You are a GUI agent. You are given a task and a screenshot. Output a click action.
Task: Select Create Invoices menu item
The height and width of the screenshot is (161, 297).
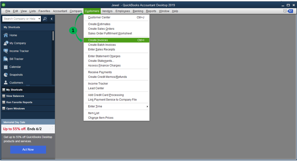click(116, 40)
